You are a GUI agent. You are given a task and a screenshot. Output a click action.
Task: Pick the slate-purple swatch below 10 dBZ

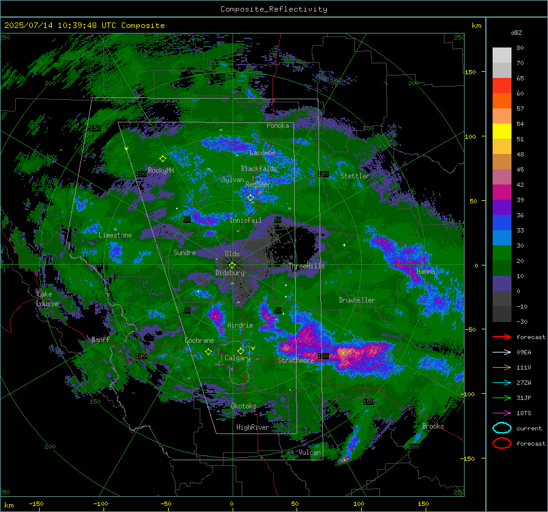502,283
